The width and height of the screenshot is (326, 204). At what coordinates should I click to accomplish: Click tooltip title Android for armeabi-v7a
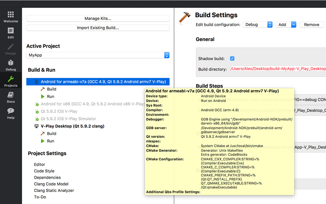(x=212, y=91)
